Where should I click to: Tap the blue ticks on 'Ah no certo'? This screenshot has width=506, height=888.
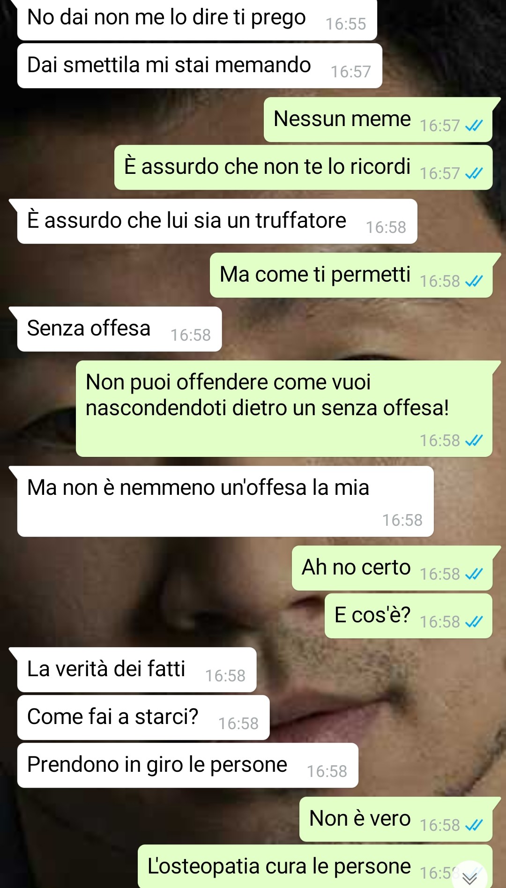pyautogui.click(x=474, y=574)
